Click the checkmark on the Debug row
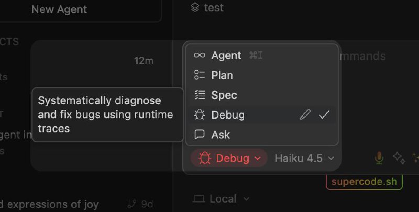This screenshot has width=419, height=212. point(324,115)
